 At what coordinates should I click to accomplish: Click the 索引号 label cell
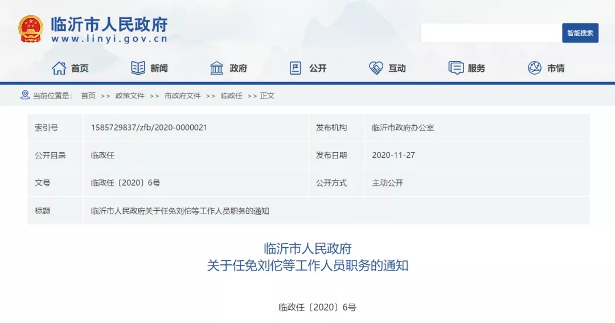[x=55, y=128]
